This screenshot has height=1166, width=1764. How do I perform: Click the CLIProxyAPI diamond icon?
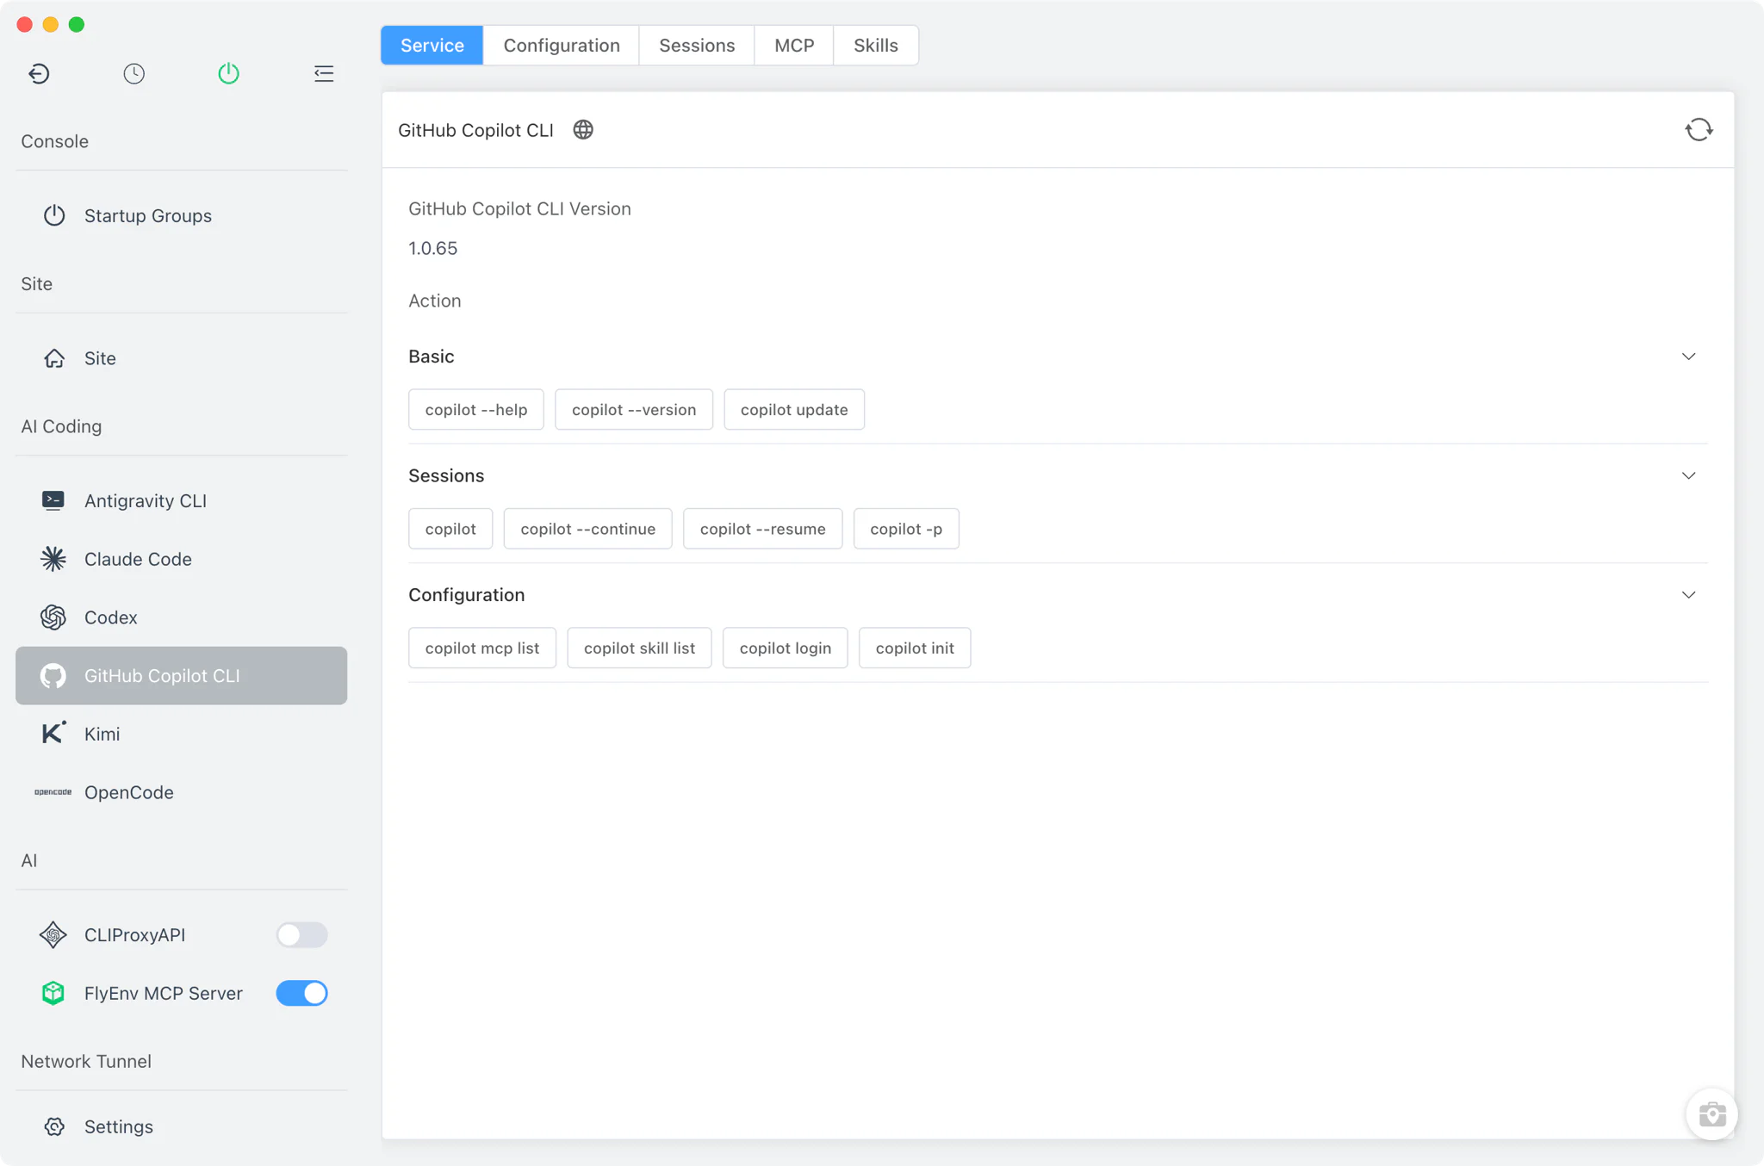click(x=53, y=935)
